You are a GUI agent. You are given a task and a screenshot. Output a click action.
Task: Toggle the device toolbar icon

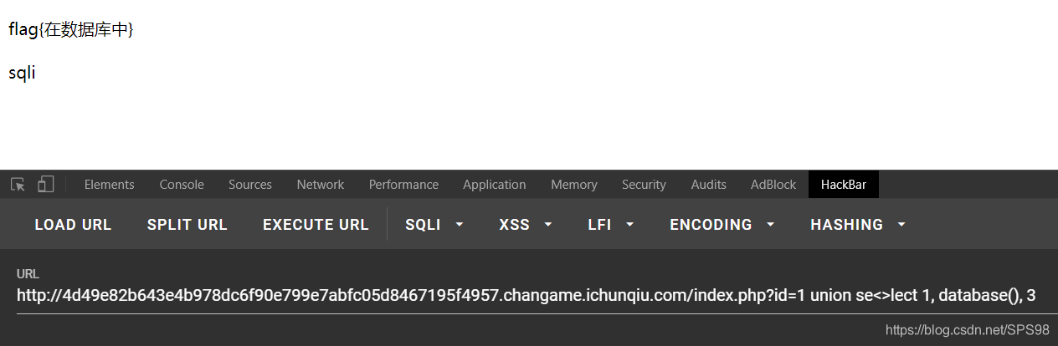pyautogui.click(x=46, y=185)
